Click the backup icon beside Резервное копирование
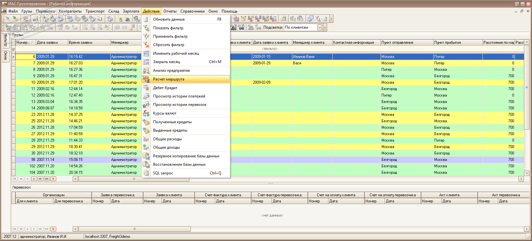The image size is (532, 241). pyautogui.click(x=146, y=156)
